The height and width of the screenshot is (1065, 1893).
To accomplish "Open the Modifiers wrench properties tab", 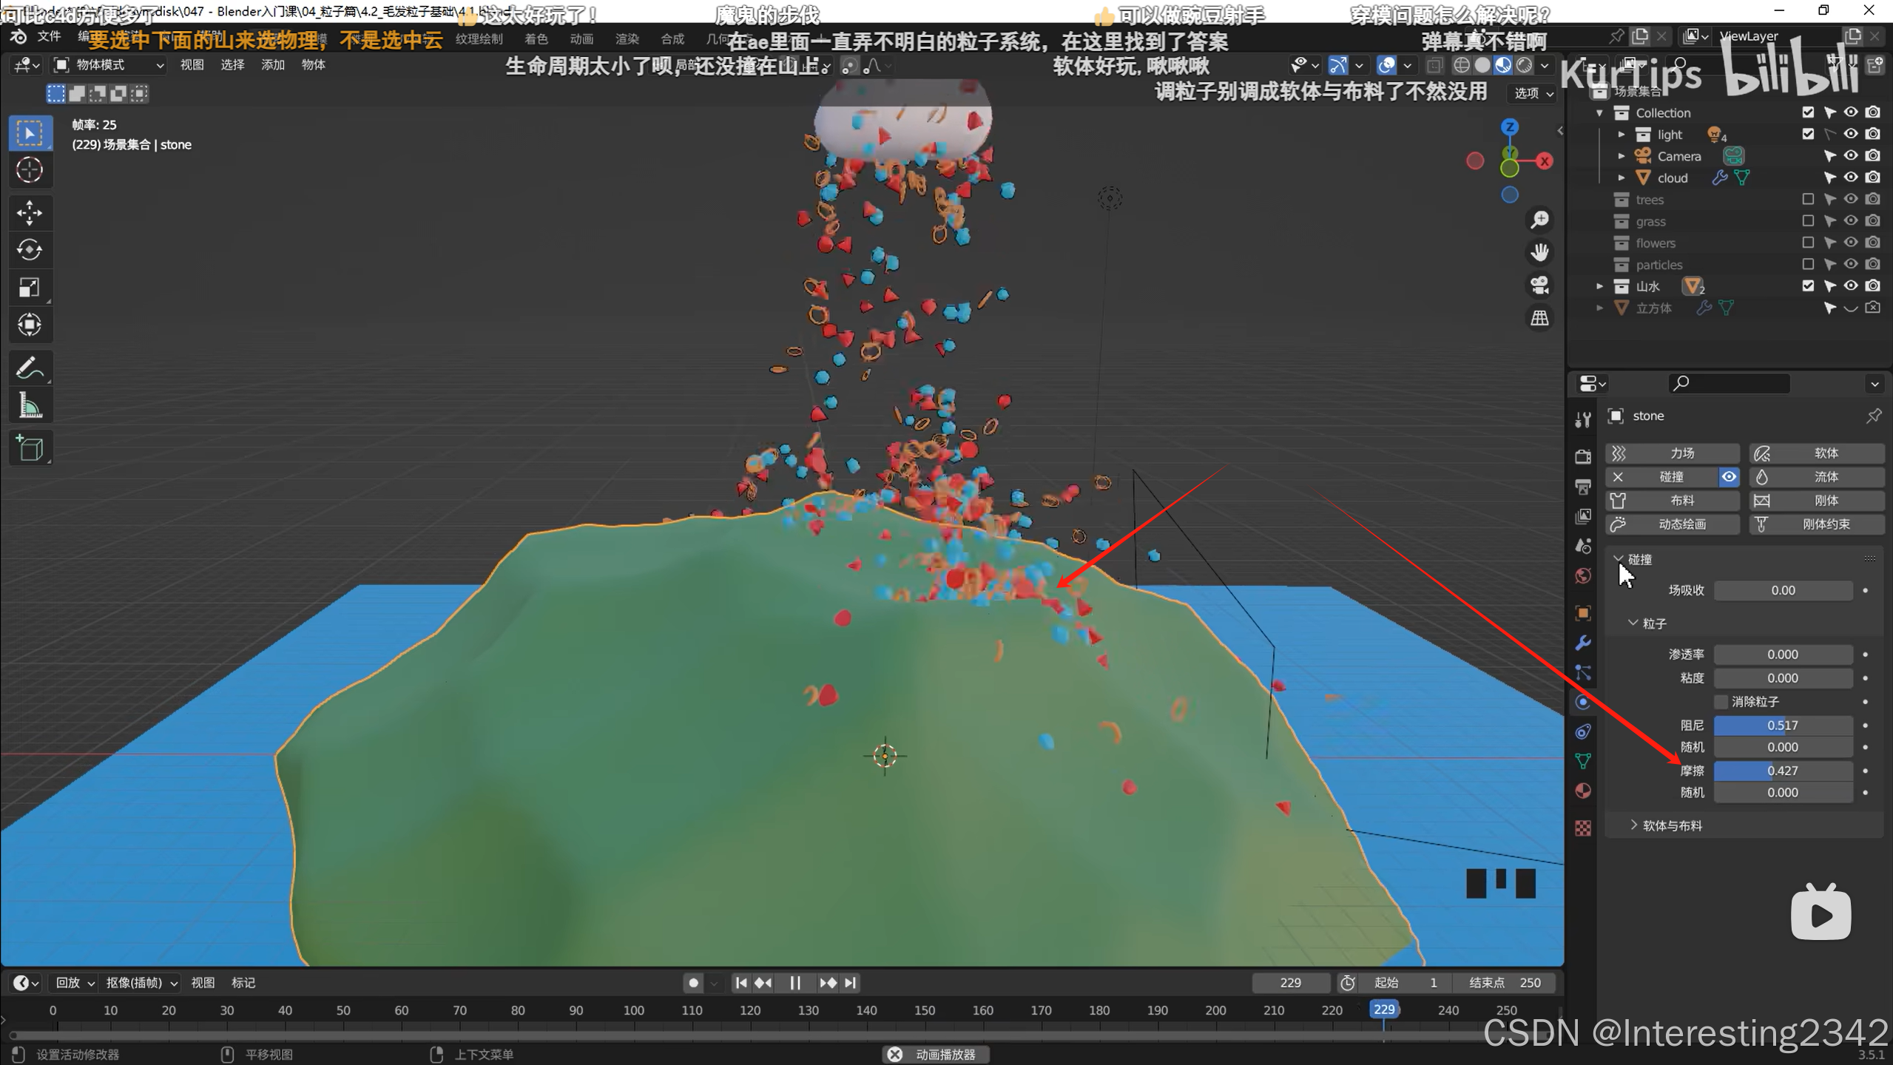I will click(1583, 643).
